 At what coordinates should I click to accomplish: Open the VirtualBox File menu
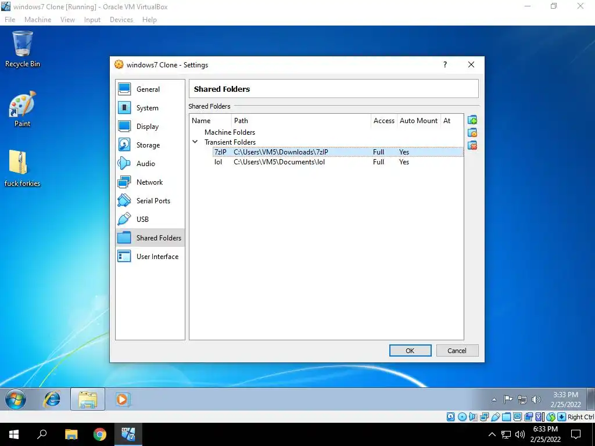(x=10, y=20)
